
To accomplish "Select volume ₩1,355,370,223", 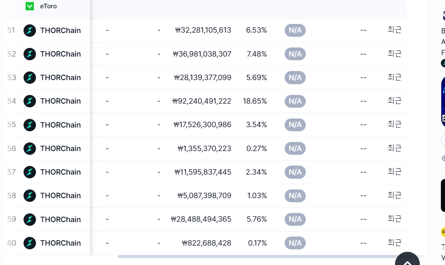I will (x=205, y=149).
